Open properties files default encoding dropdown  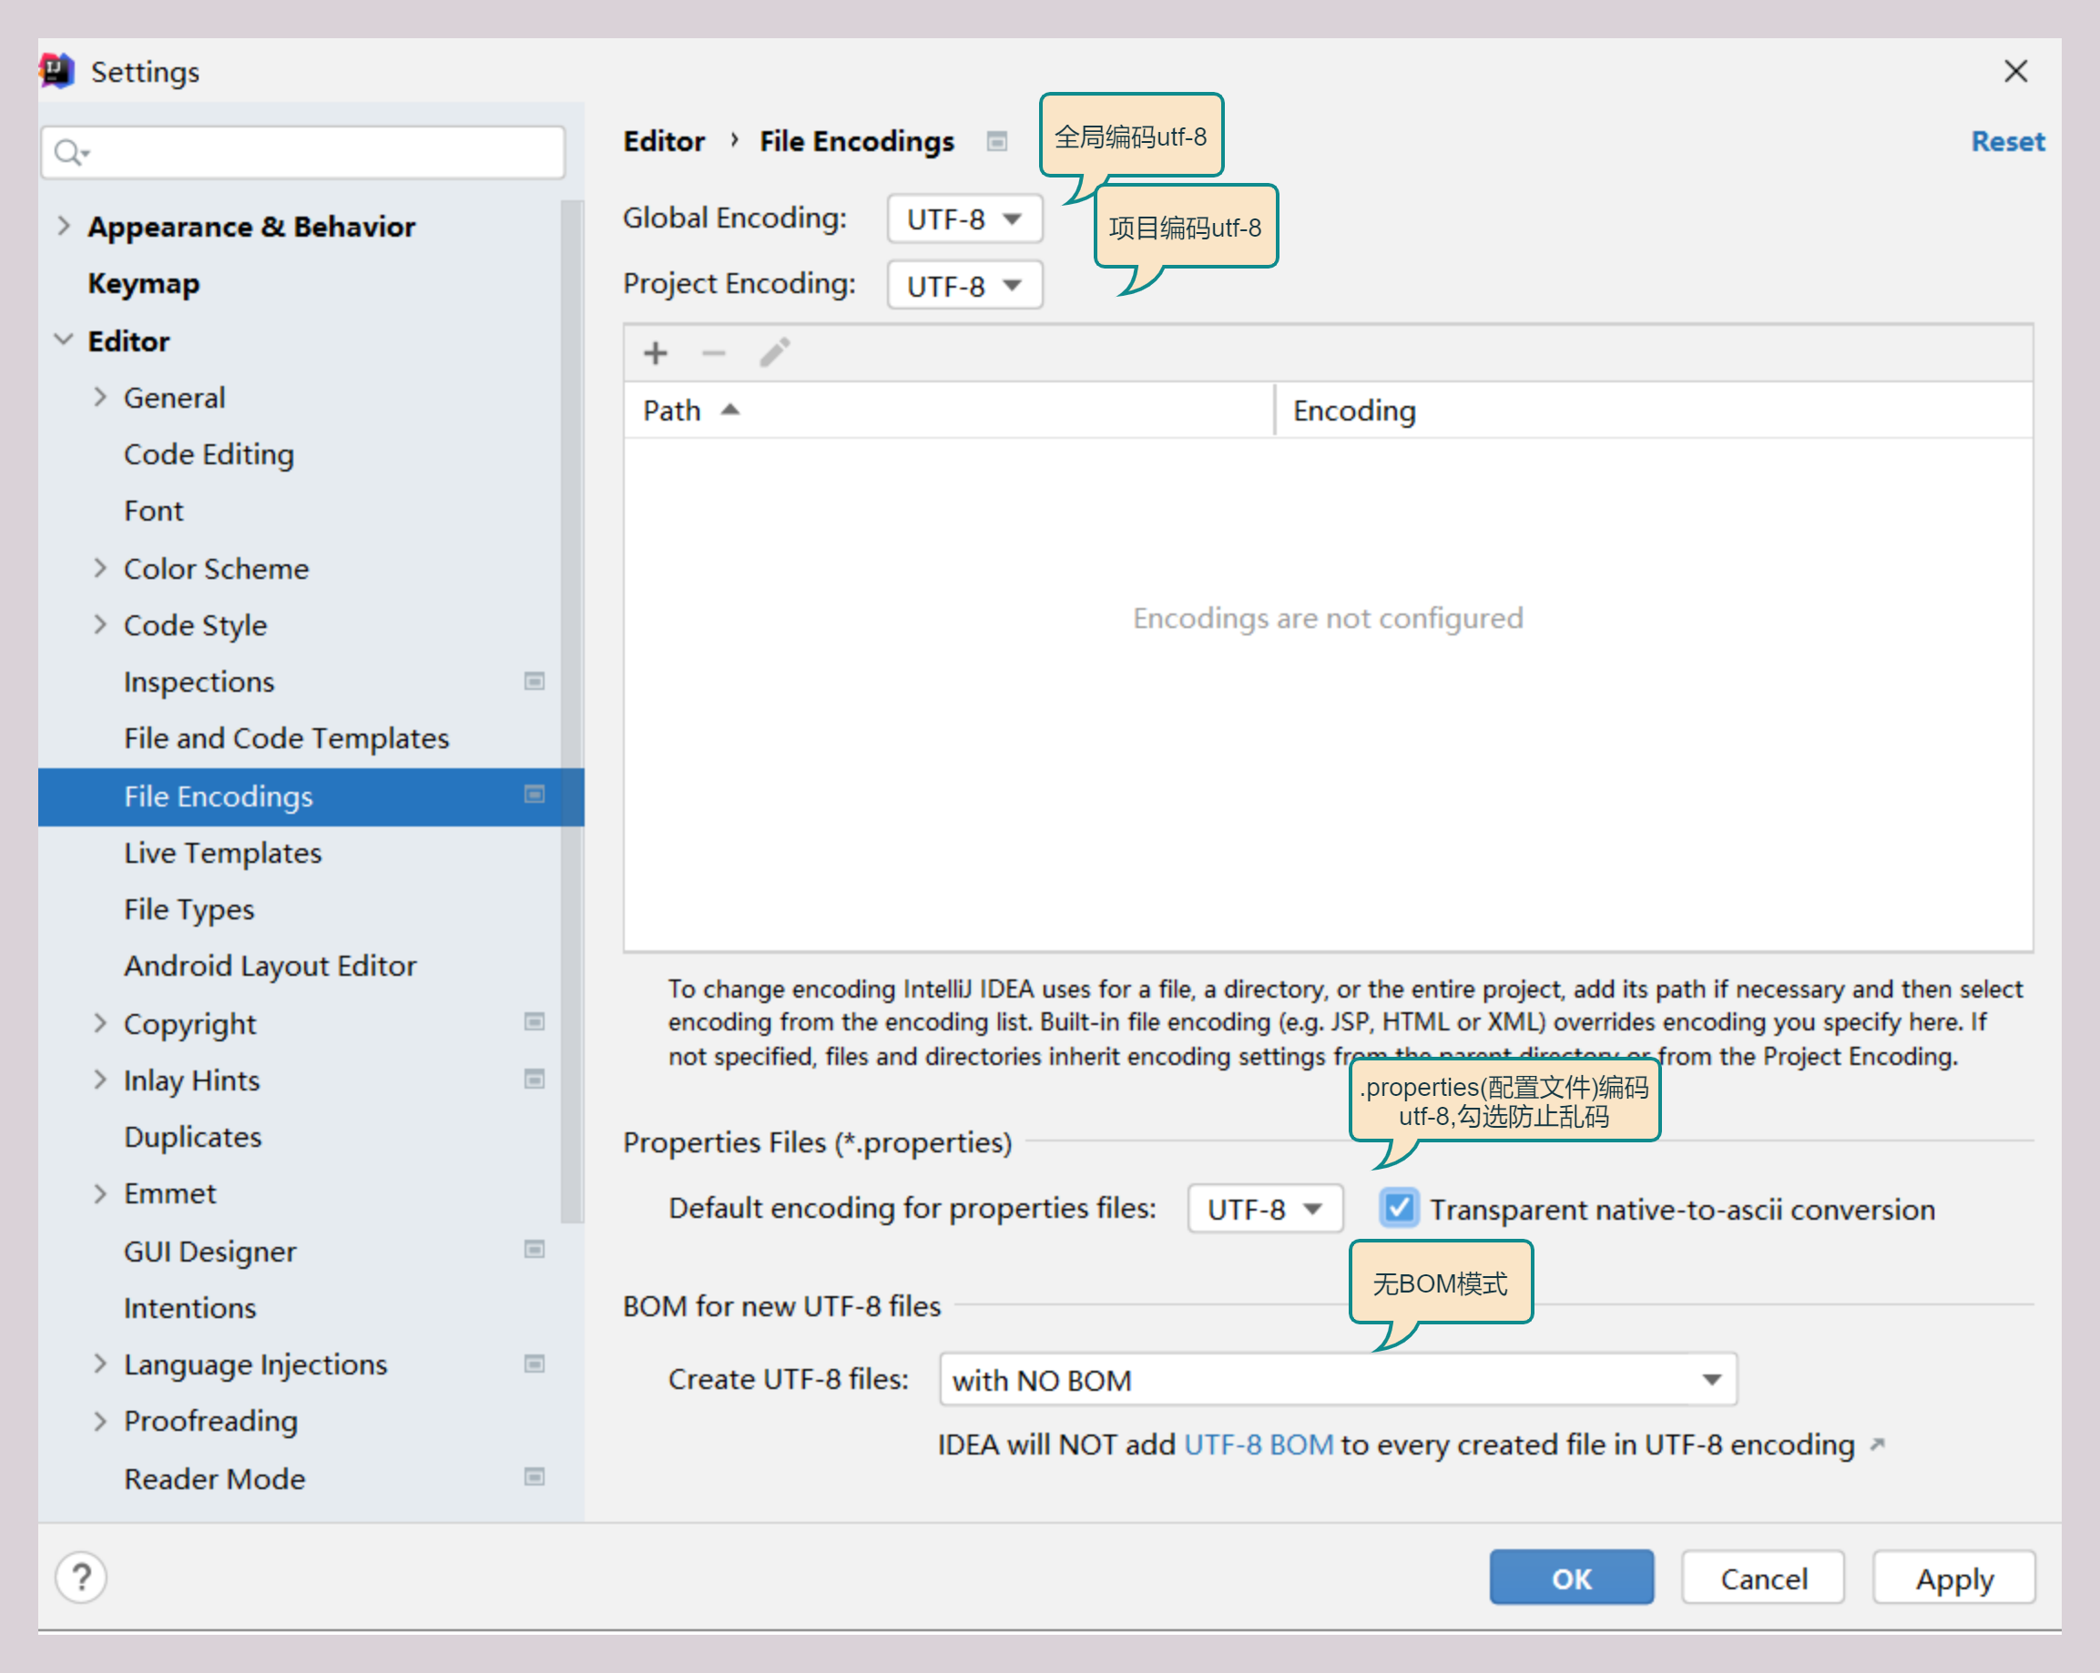pyautogui.click(x=1264, y=1209)
